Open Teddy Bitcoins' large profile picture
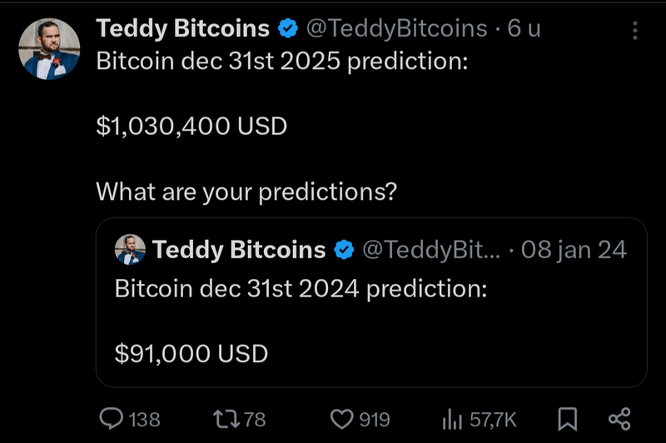Screen dimensions: 666x443 pyautogui.click(x=49, y=49)
